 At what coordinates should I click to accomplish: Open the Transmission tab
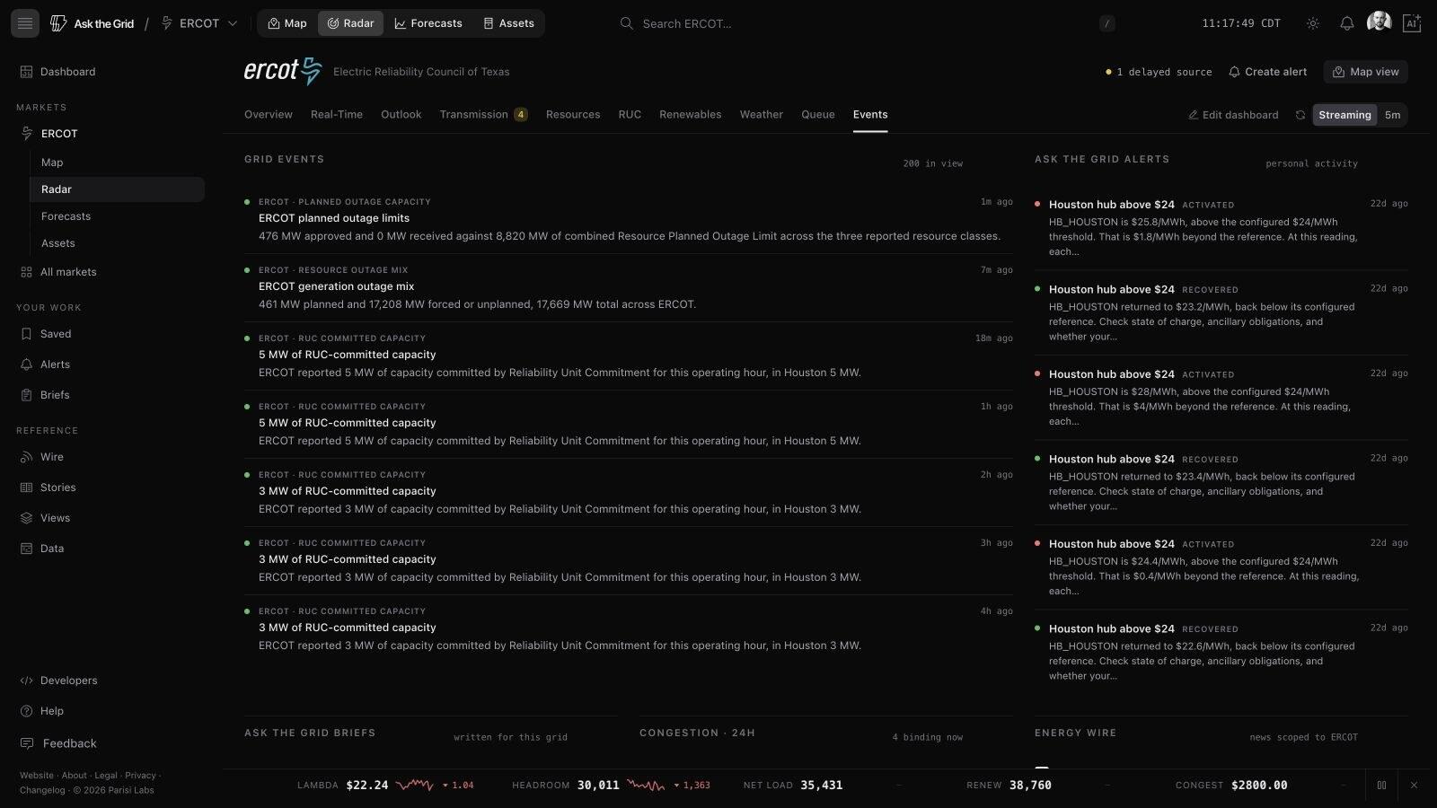tap(483, 115)
